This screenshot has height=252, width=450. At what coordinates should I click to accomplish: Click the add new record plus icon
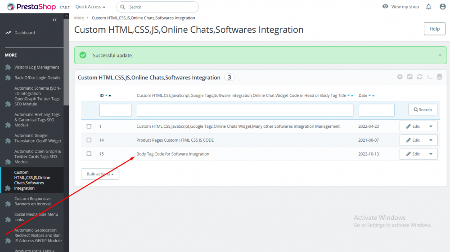(x=400, y=77)
